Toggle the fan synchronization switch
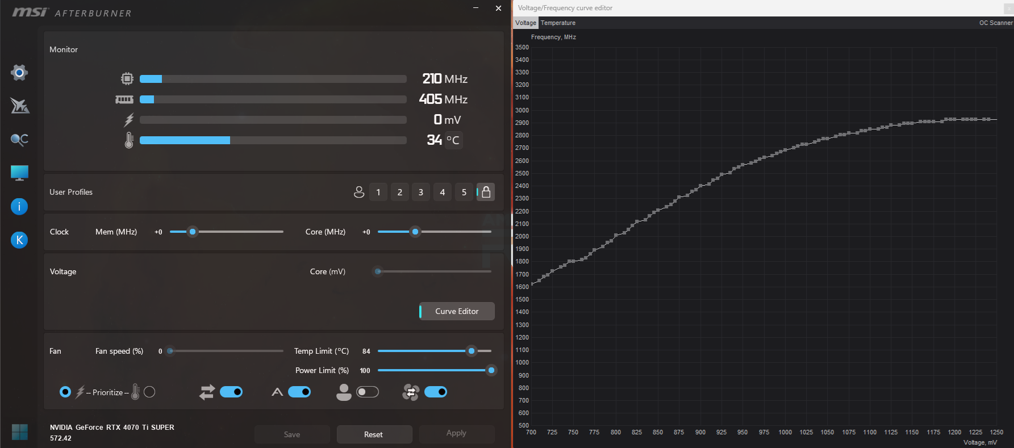 (436, 392)
